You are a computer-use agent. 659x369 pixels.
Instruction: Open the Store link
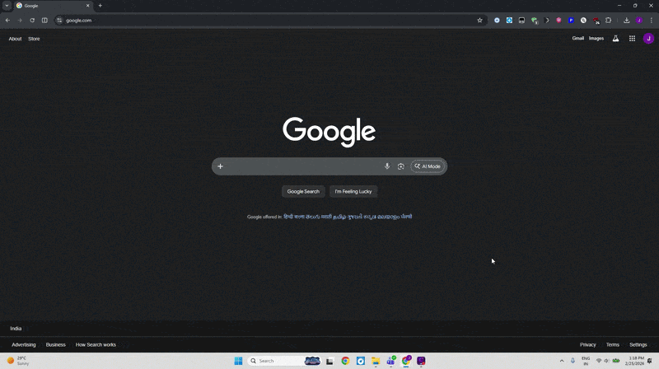point(34,39)
